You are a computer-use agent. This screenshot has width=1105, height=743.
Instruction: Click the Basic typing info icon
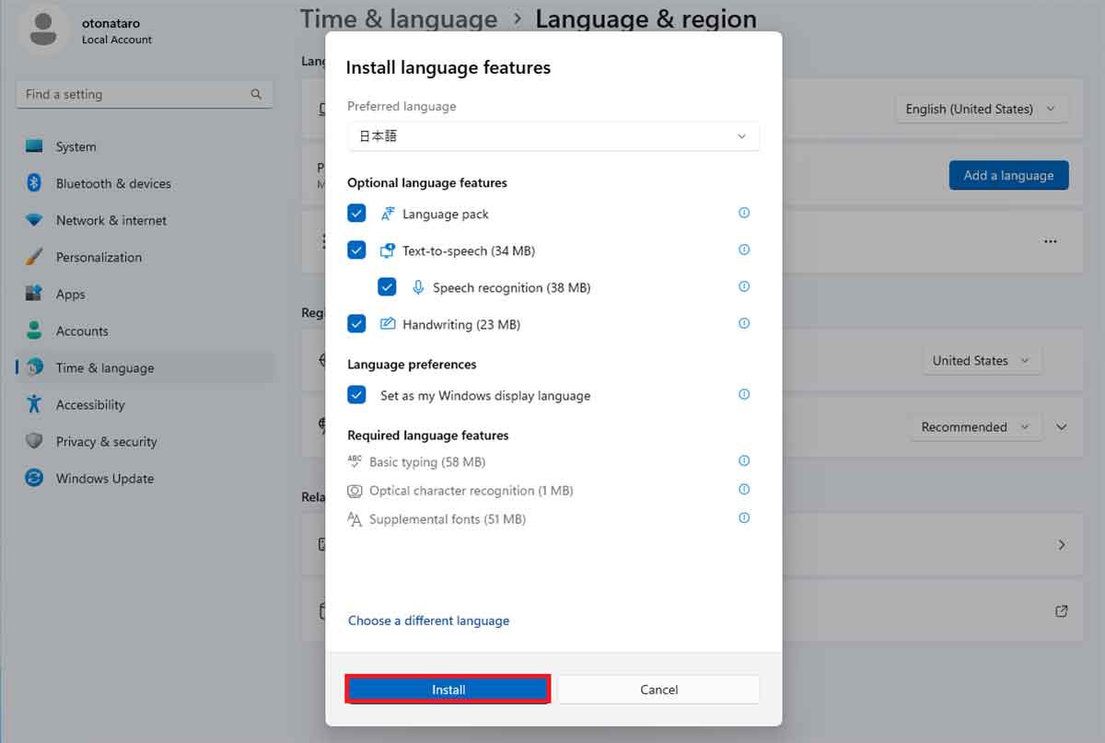[744, 460]
